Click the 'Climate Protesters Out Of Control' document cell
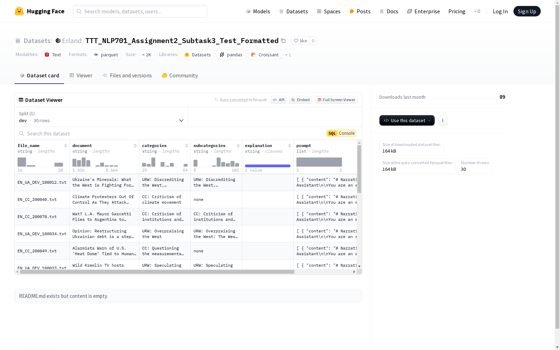Viewport: 560px width, 350px height. point(104,199)
